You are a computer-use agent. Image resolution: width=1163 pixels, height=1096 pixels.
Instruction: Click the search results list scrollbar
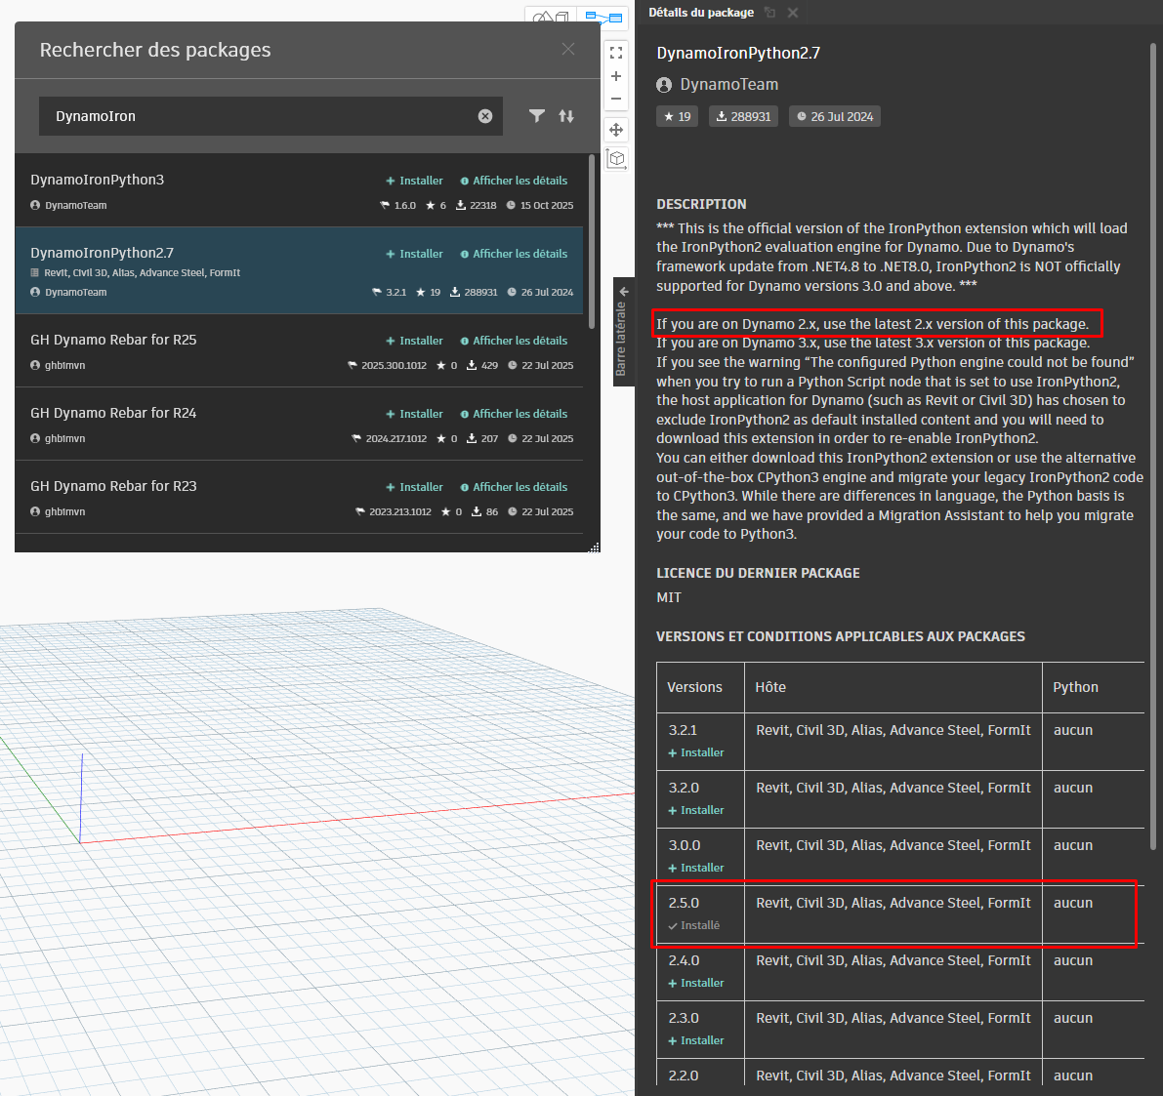[x=591, y=242]
